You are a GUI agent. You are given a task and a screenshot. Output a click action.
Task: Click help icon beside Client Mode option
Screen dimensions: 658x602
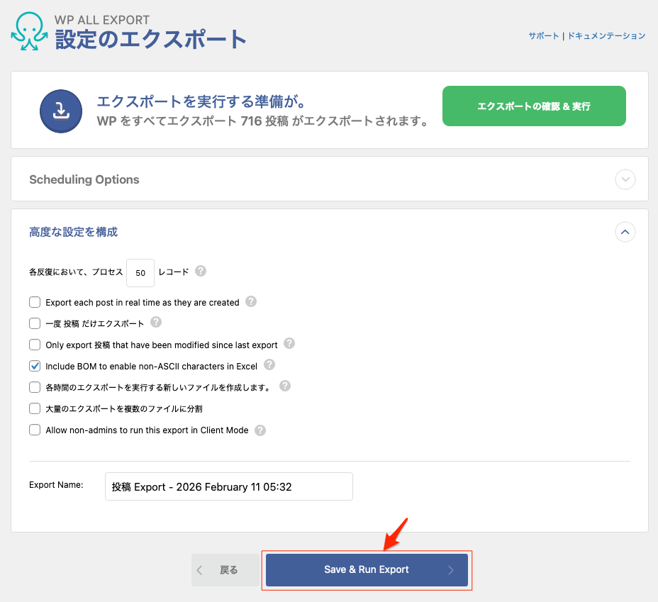coord(260,430)
